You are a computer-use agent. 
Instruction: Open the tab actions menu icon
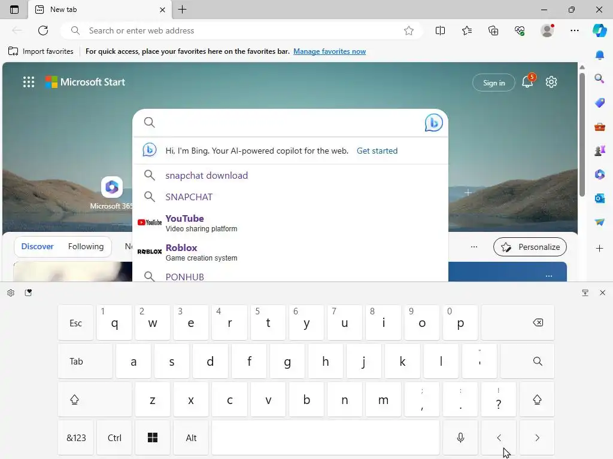14,10
